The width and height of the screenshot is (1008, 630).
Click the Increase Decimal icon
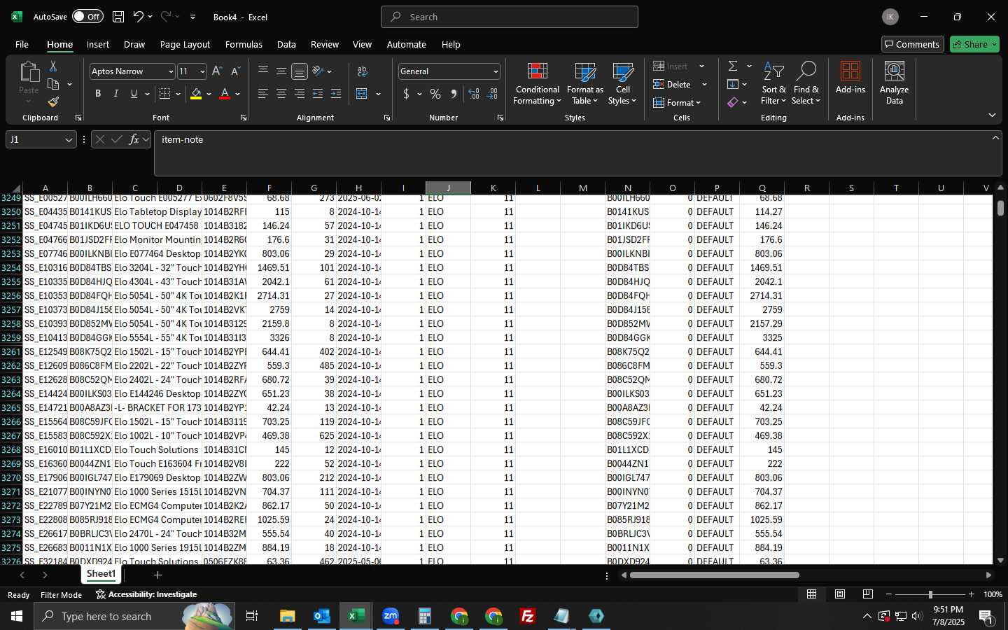474,94
